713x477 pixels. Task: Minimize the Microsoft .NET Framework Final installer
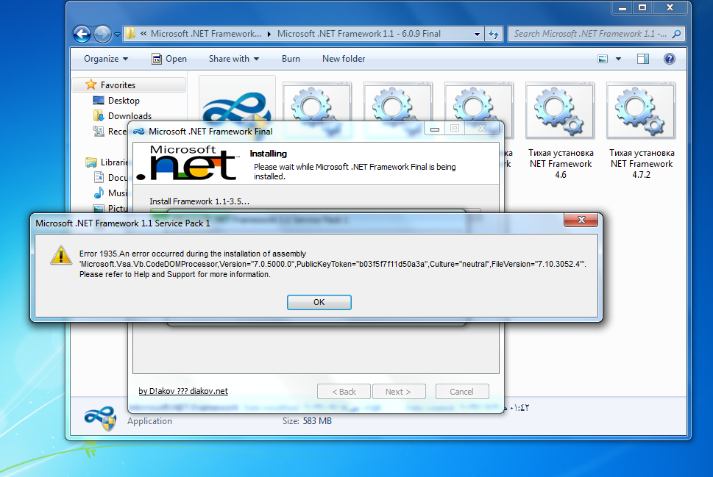435,129
